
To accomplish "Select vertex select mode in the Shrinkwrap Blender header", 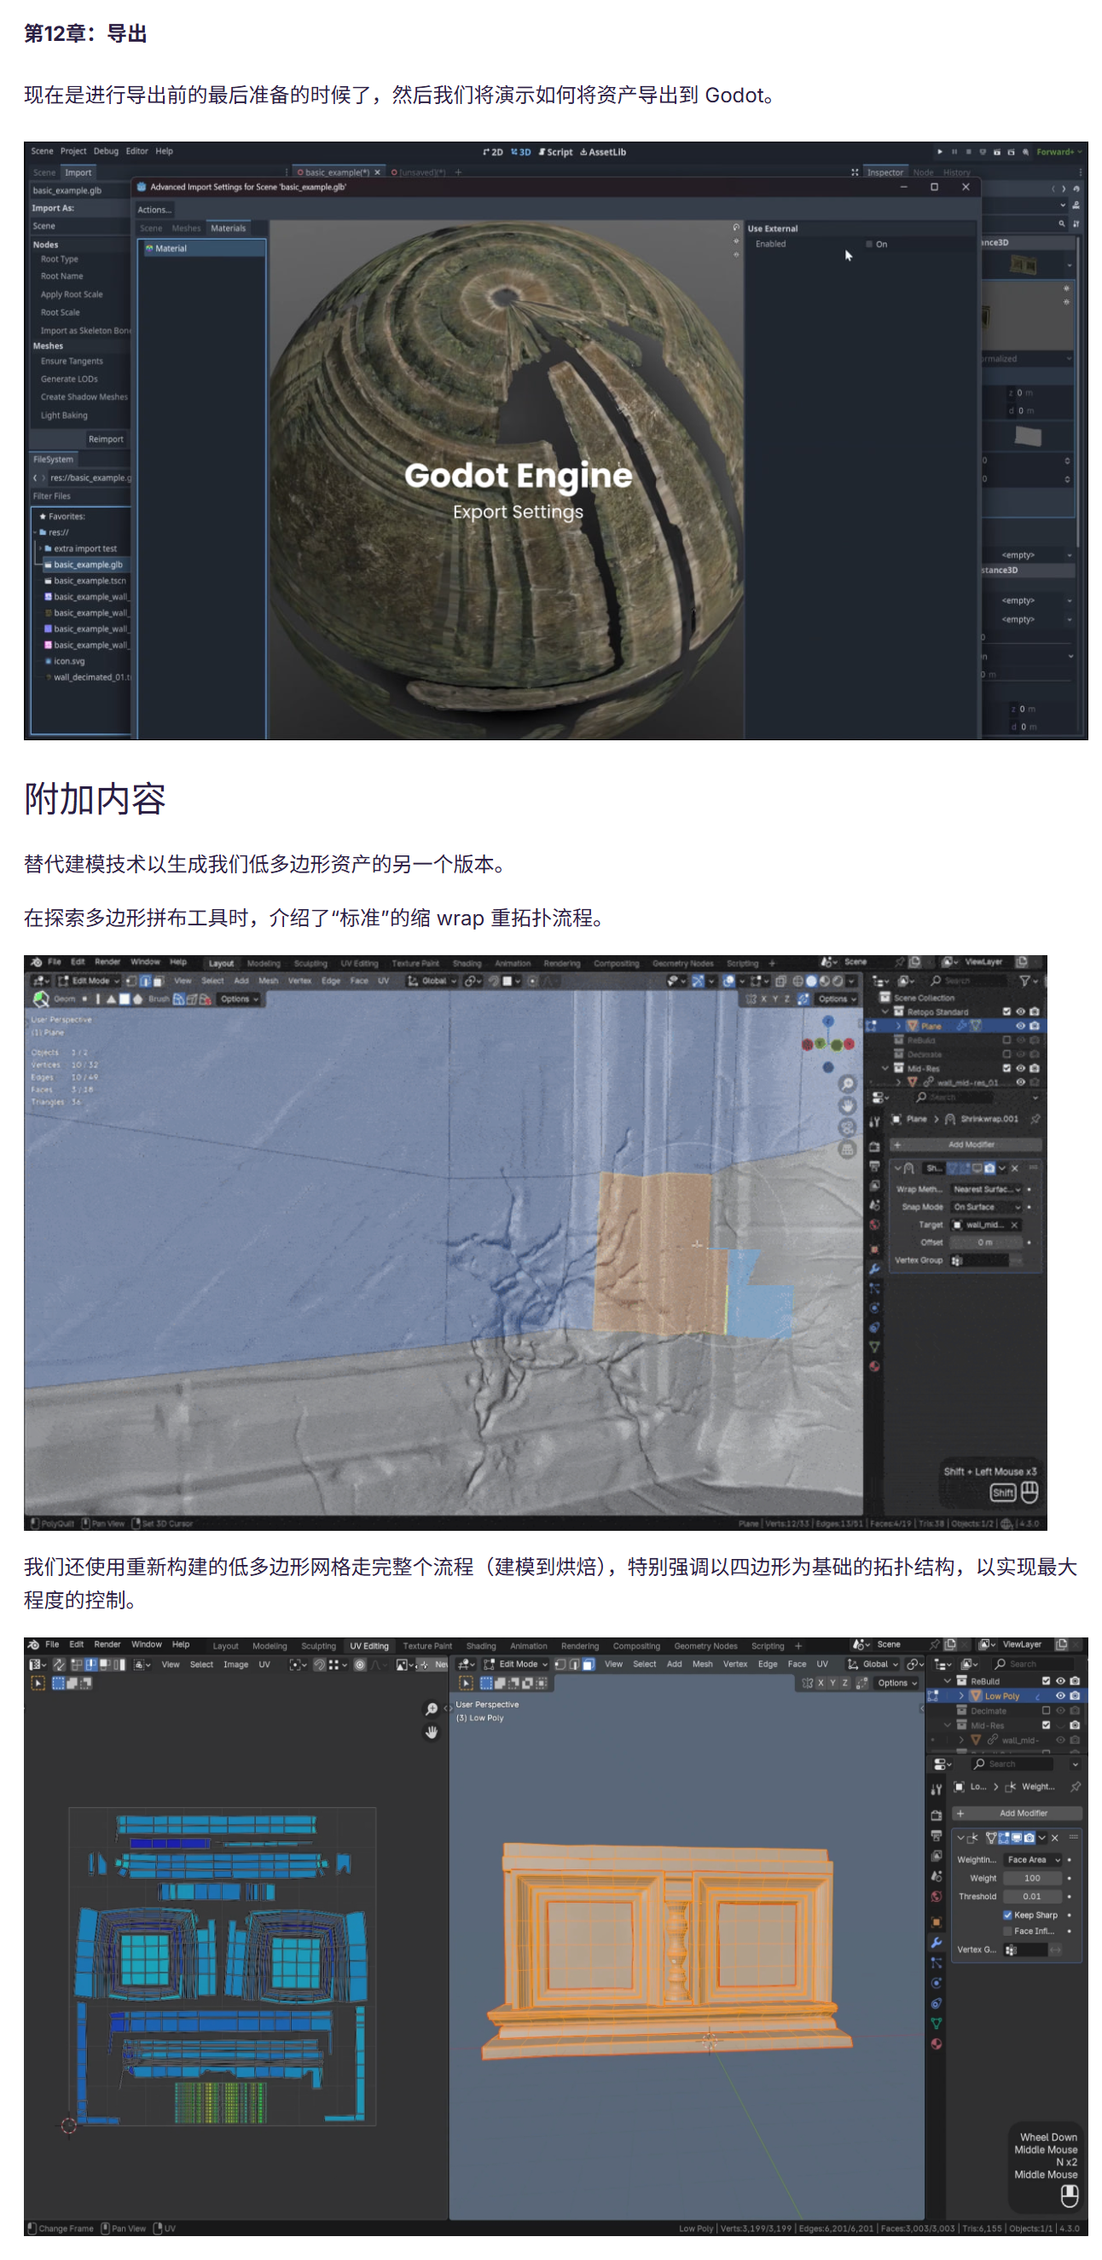I will coord(131,981).
